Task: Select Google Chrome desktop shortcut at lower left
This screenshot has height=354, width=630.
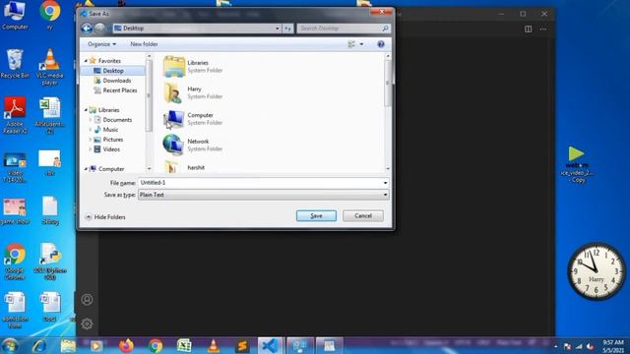Action: pyautogui.click(x=15, y=262)
